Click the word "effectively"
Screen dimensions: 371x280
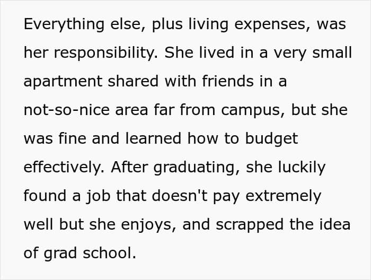click(x=63, y=168)
